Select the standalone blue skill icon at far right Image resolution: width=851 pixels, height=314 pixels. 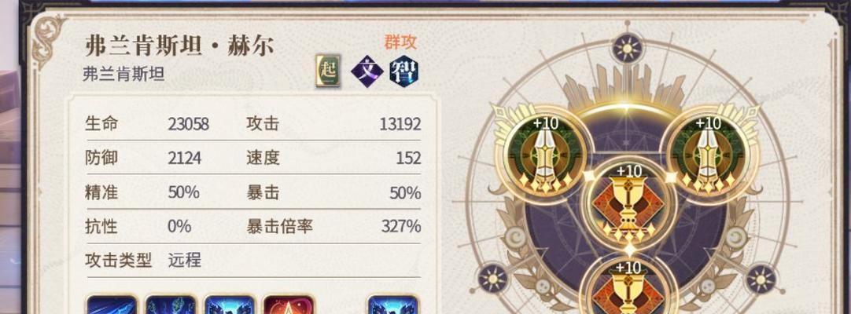tap(393, 305)
